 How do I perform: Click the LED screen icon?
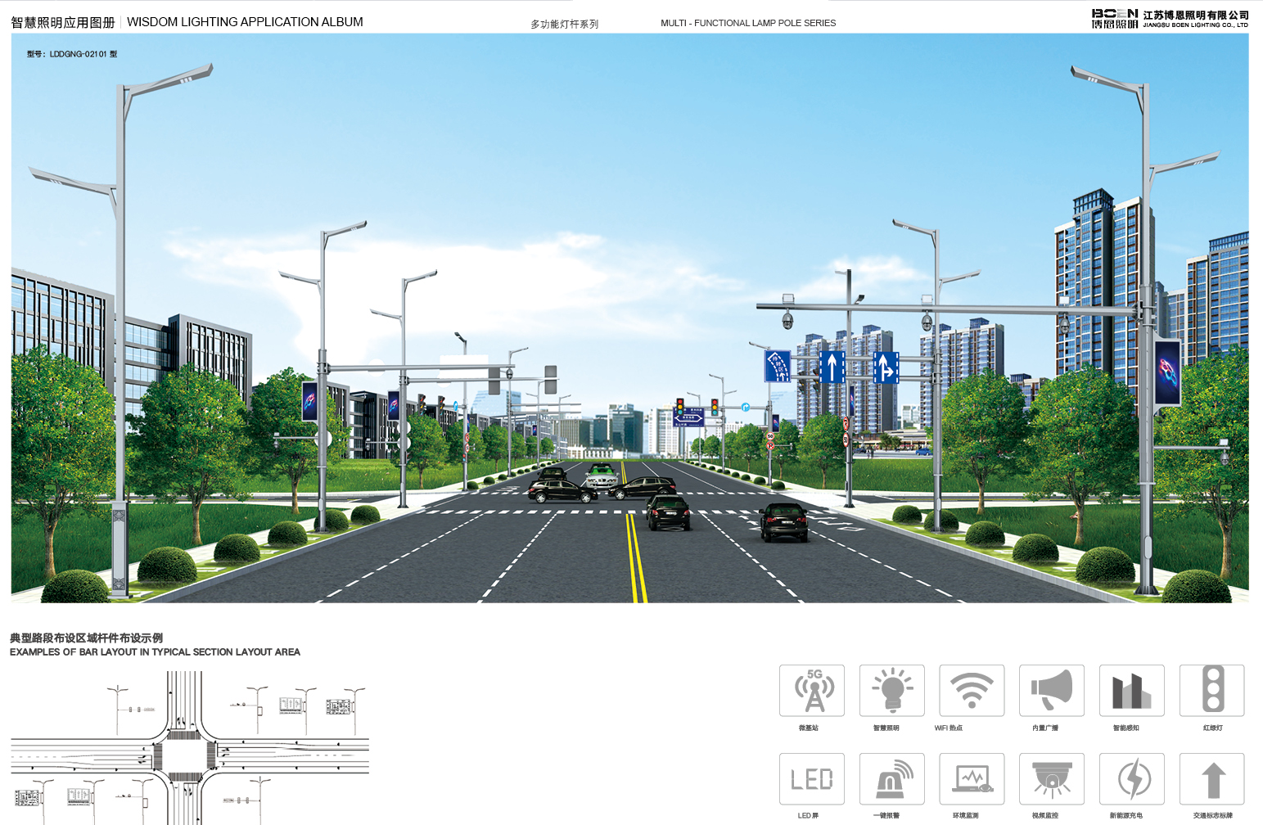point(811,779)
